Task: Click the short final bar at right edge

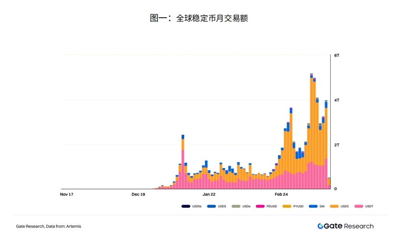Action: pos(329,183)
